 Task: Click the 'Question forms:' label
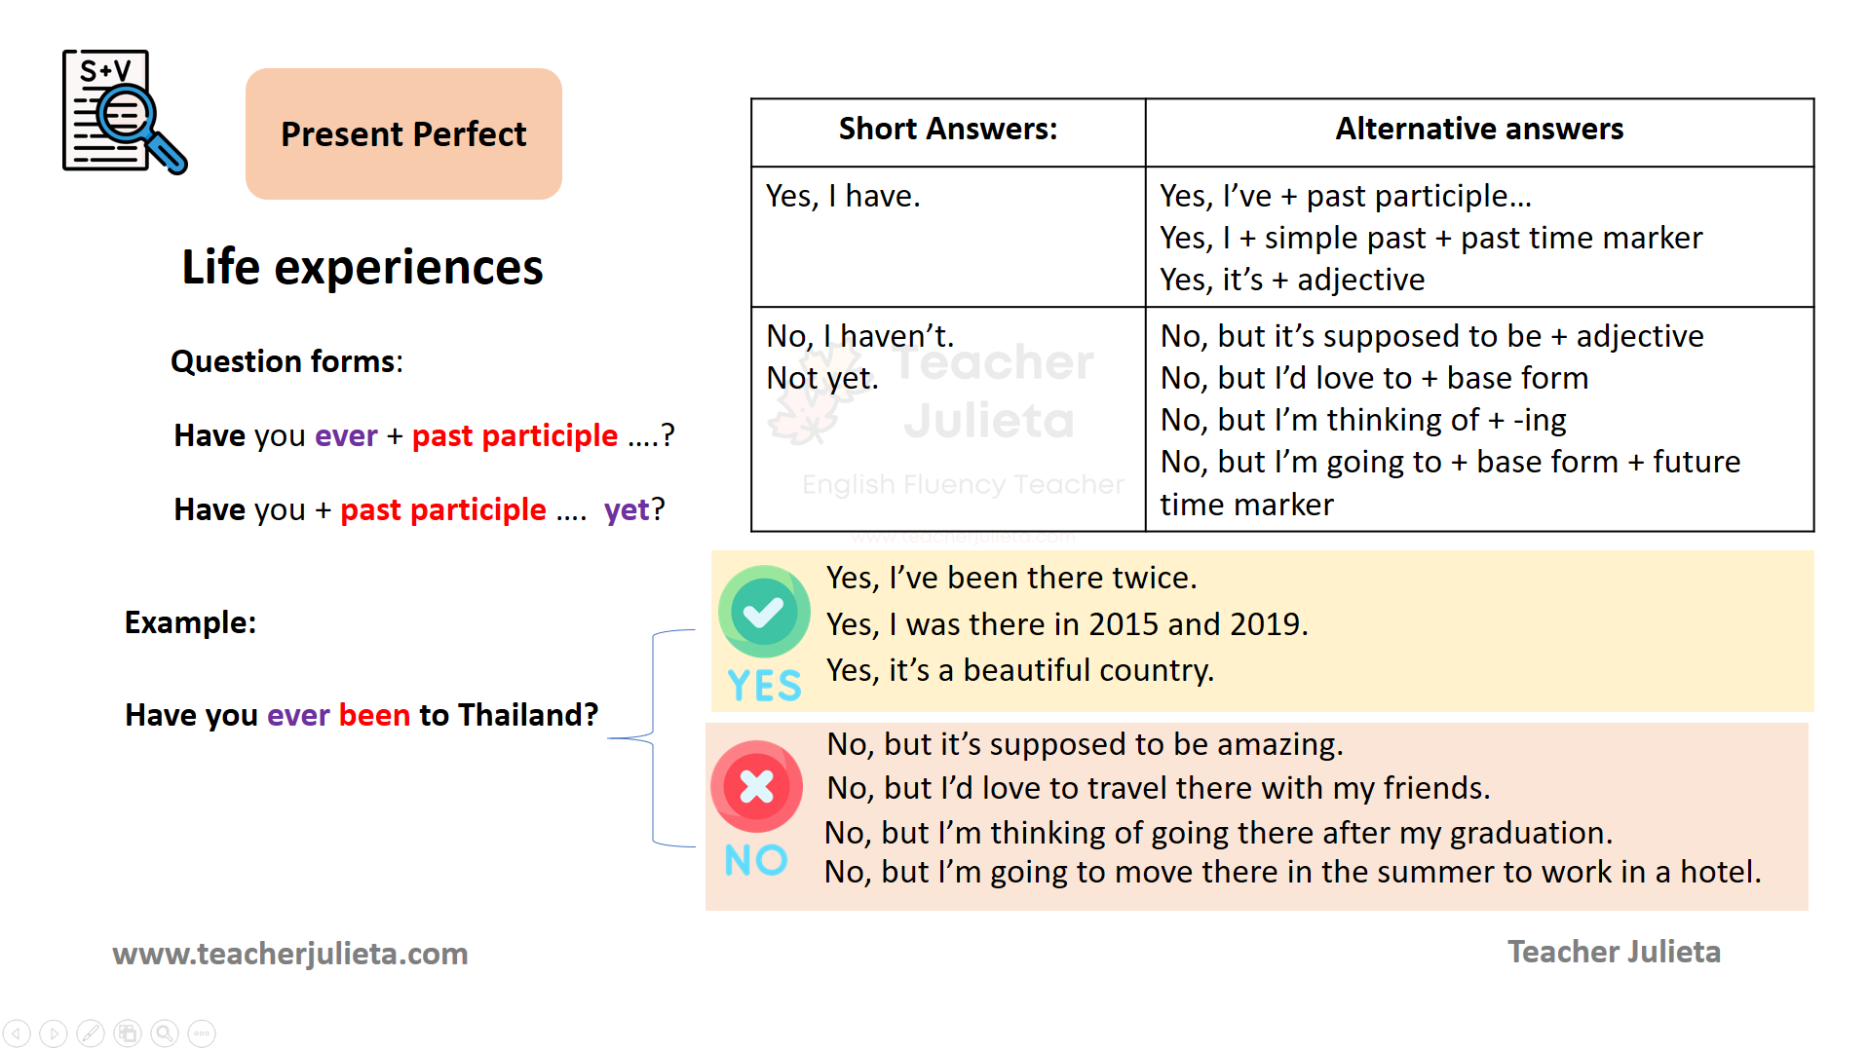pos(286,361)
